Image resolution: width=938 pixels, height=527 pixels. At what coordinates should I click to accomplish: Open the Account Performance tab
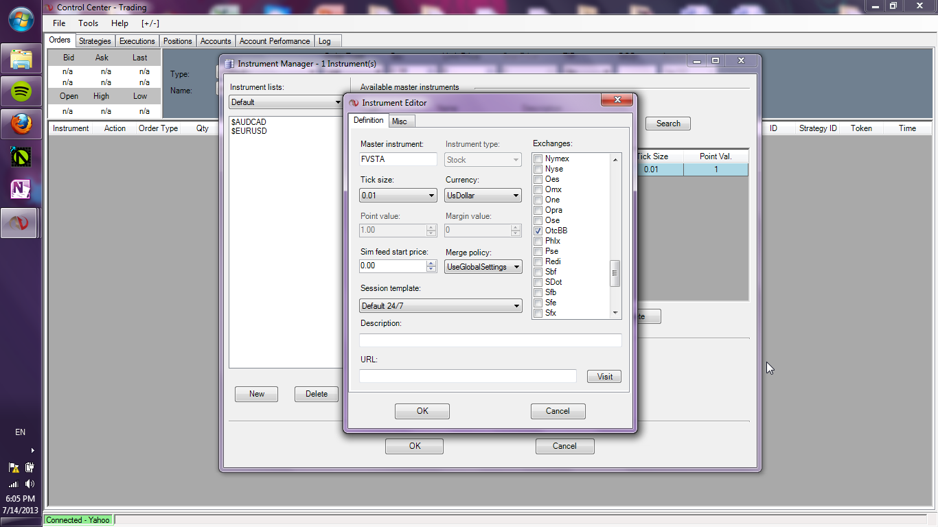coord(275,41)
